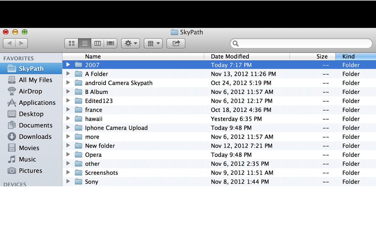
Task: Open Applications in the sidebar
Action: tap(37, 103)
